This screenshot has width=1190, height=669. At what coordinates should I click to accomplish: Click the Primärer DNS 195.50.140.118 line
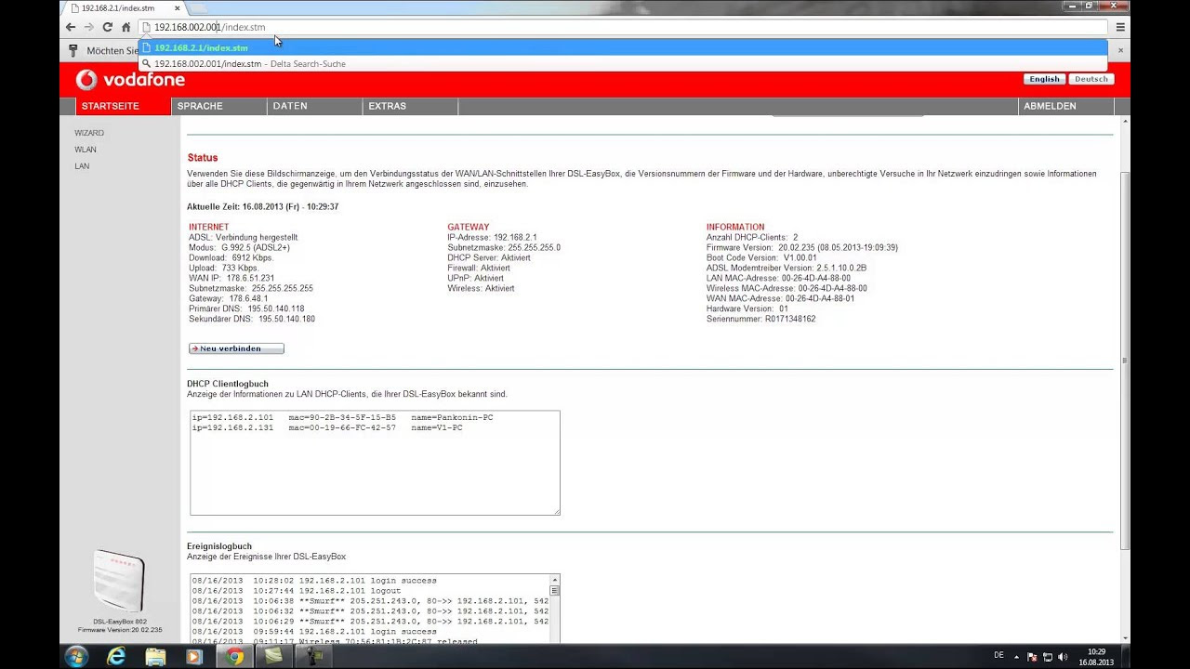[x=246, y=308]
